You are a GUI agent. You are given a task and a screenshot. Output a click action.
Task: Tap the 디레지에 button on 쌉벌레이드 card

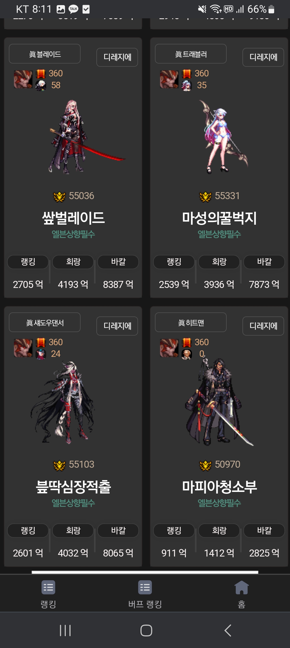117,57
